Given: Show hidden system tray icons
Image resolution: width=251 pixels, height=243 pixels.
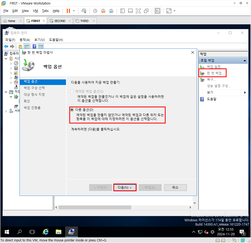Looking at the screenshot, I should (193, 232).
